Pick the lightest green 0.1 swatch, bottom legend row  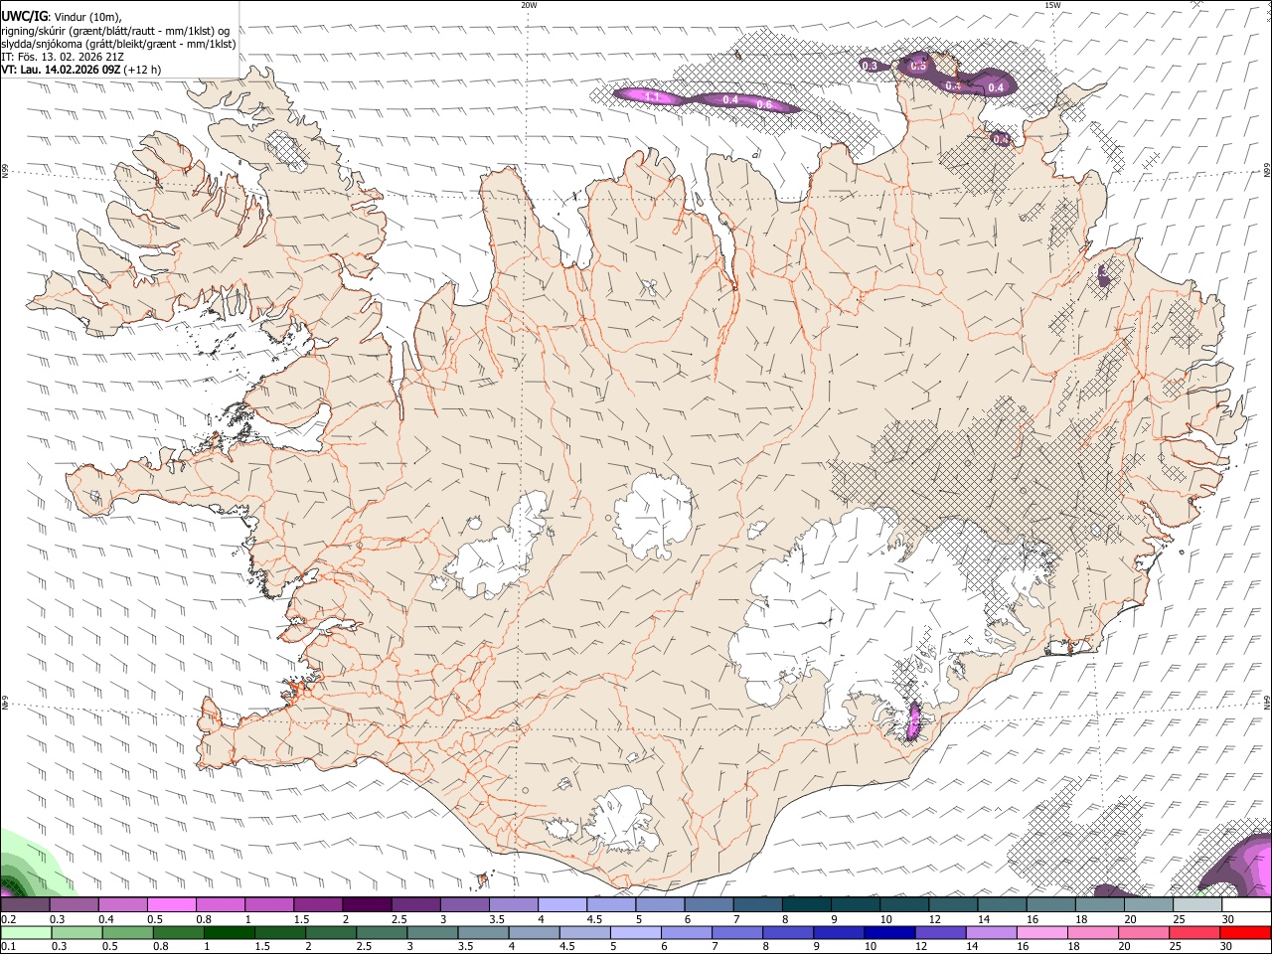click(26, 932)
